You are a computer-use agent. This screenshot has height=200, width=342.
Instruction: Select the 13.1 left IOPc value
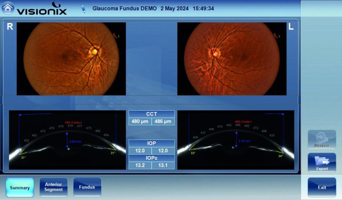point(163,165)
